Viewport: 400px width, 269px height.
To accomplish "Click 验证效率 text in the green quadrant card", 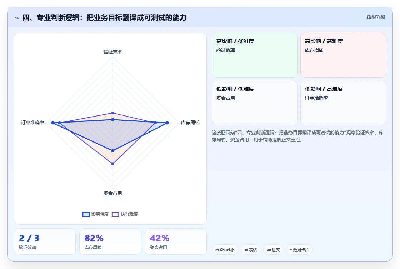I will 225,50.
